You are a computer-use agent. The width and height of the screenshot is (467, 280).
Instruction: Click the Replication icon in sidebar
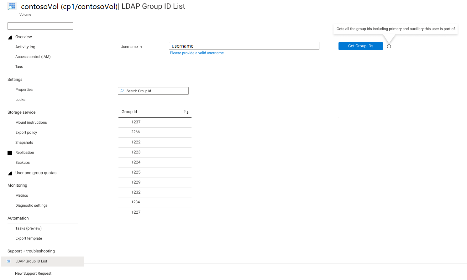[10, 153]
